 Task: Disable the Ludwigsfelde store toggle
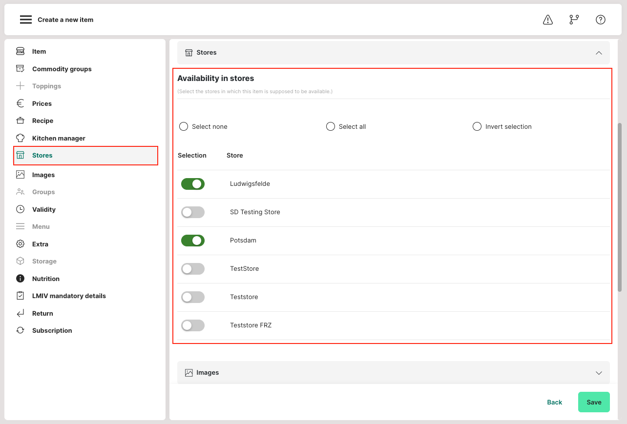(x=193, y=184)
